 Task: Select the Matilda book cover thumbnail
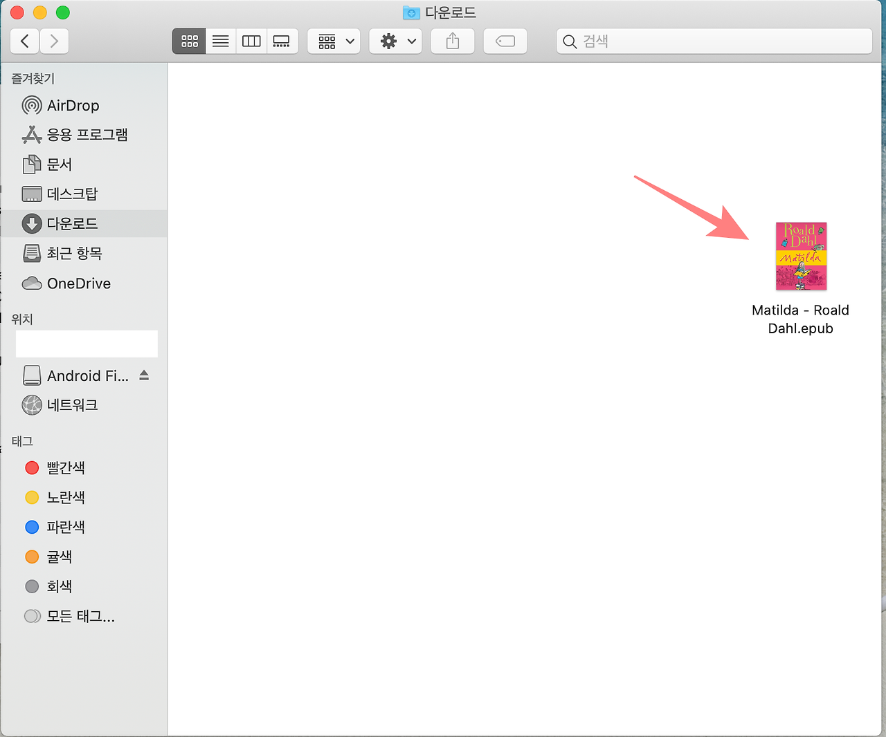[x=801, y=256]
